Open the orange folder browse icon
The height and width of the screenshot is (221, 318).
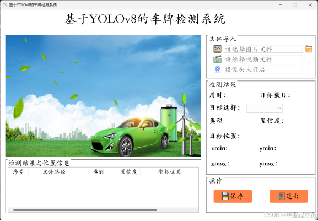[309, 49]
